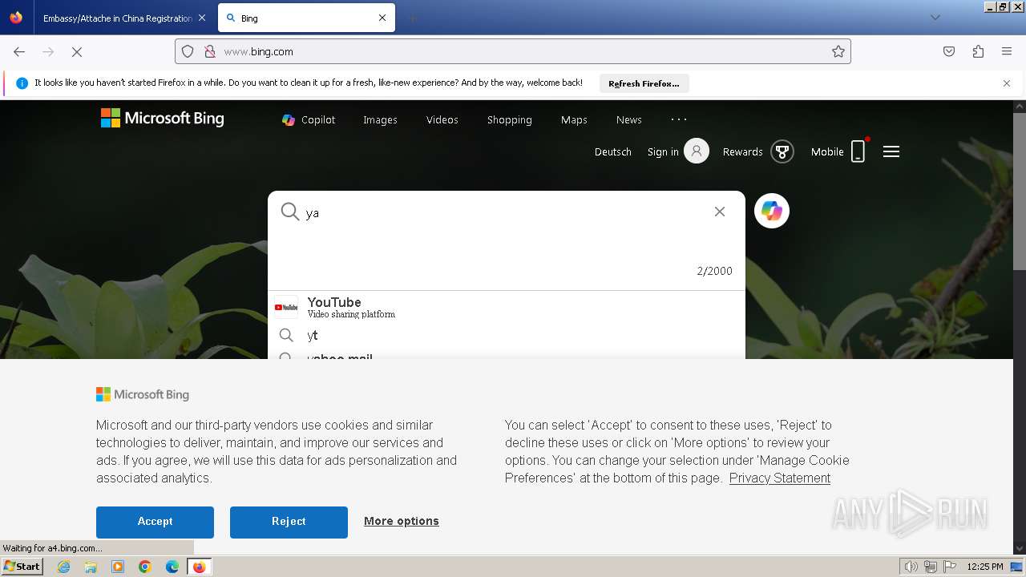1026x577 pixels.
Task: Click into the Bing search text field
Action: 505,213
